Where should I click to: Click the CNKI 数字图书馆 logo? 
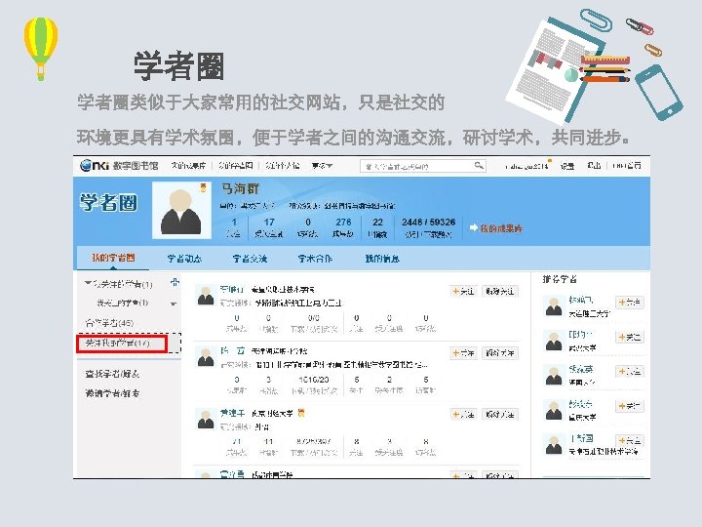119,165
